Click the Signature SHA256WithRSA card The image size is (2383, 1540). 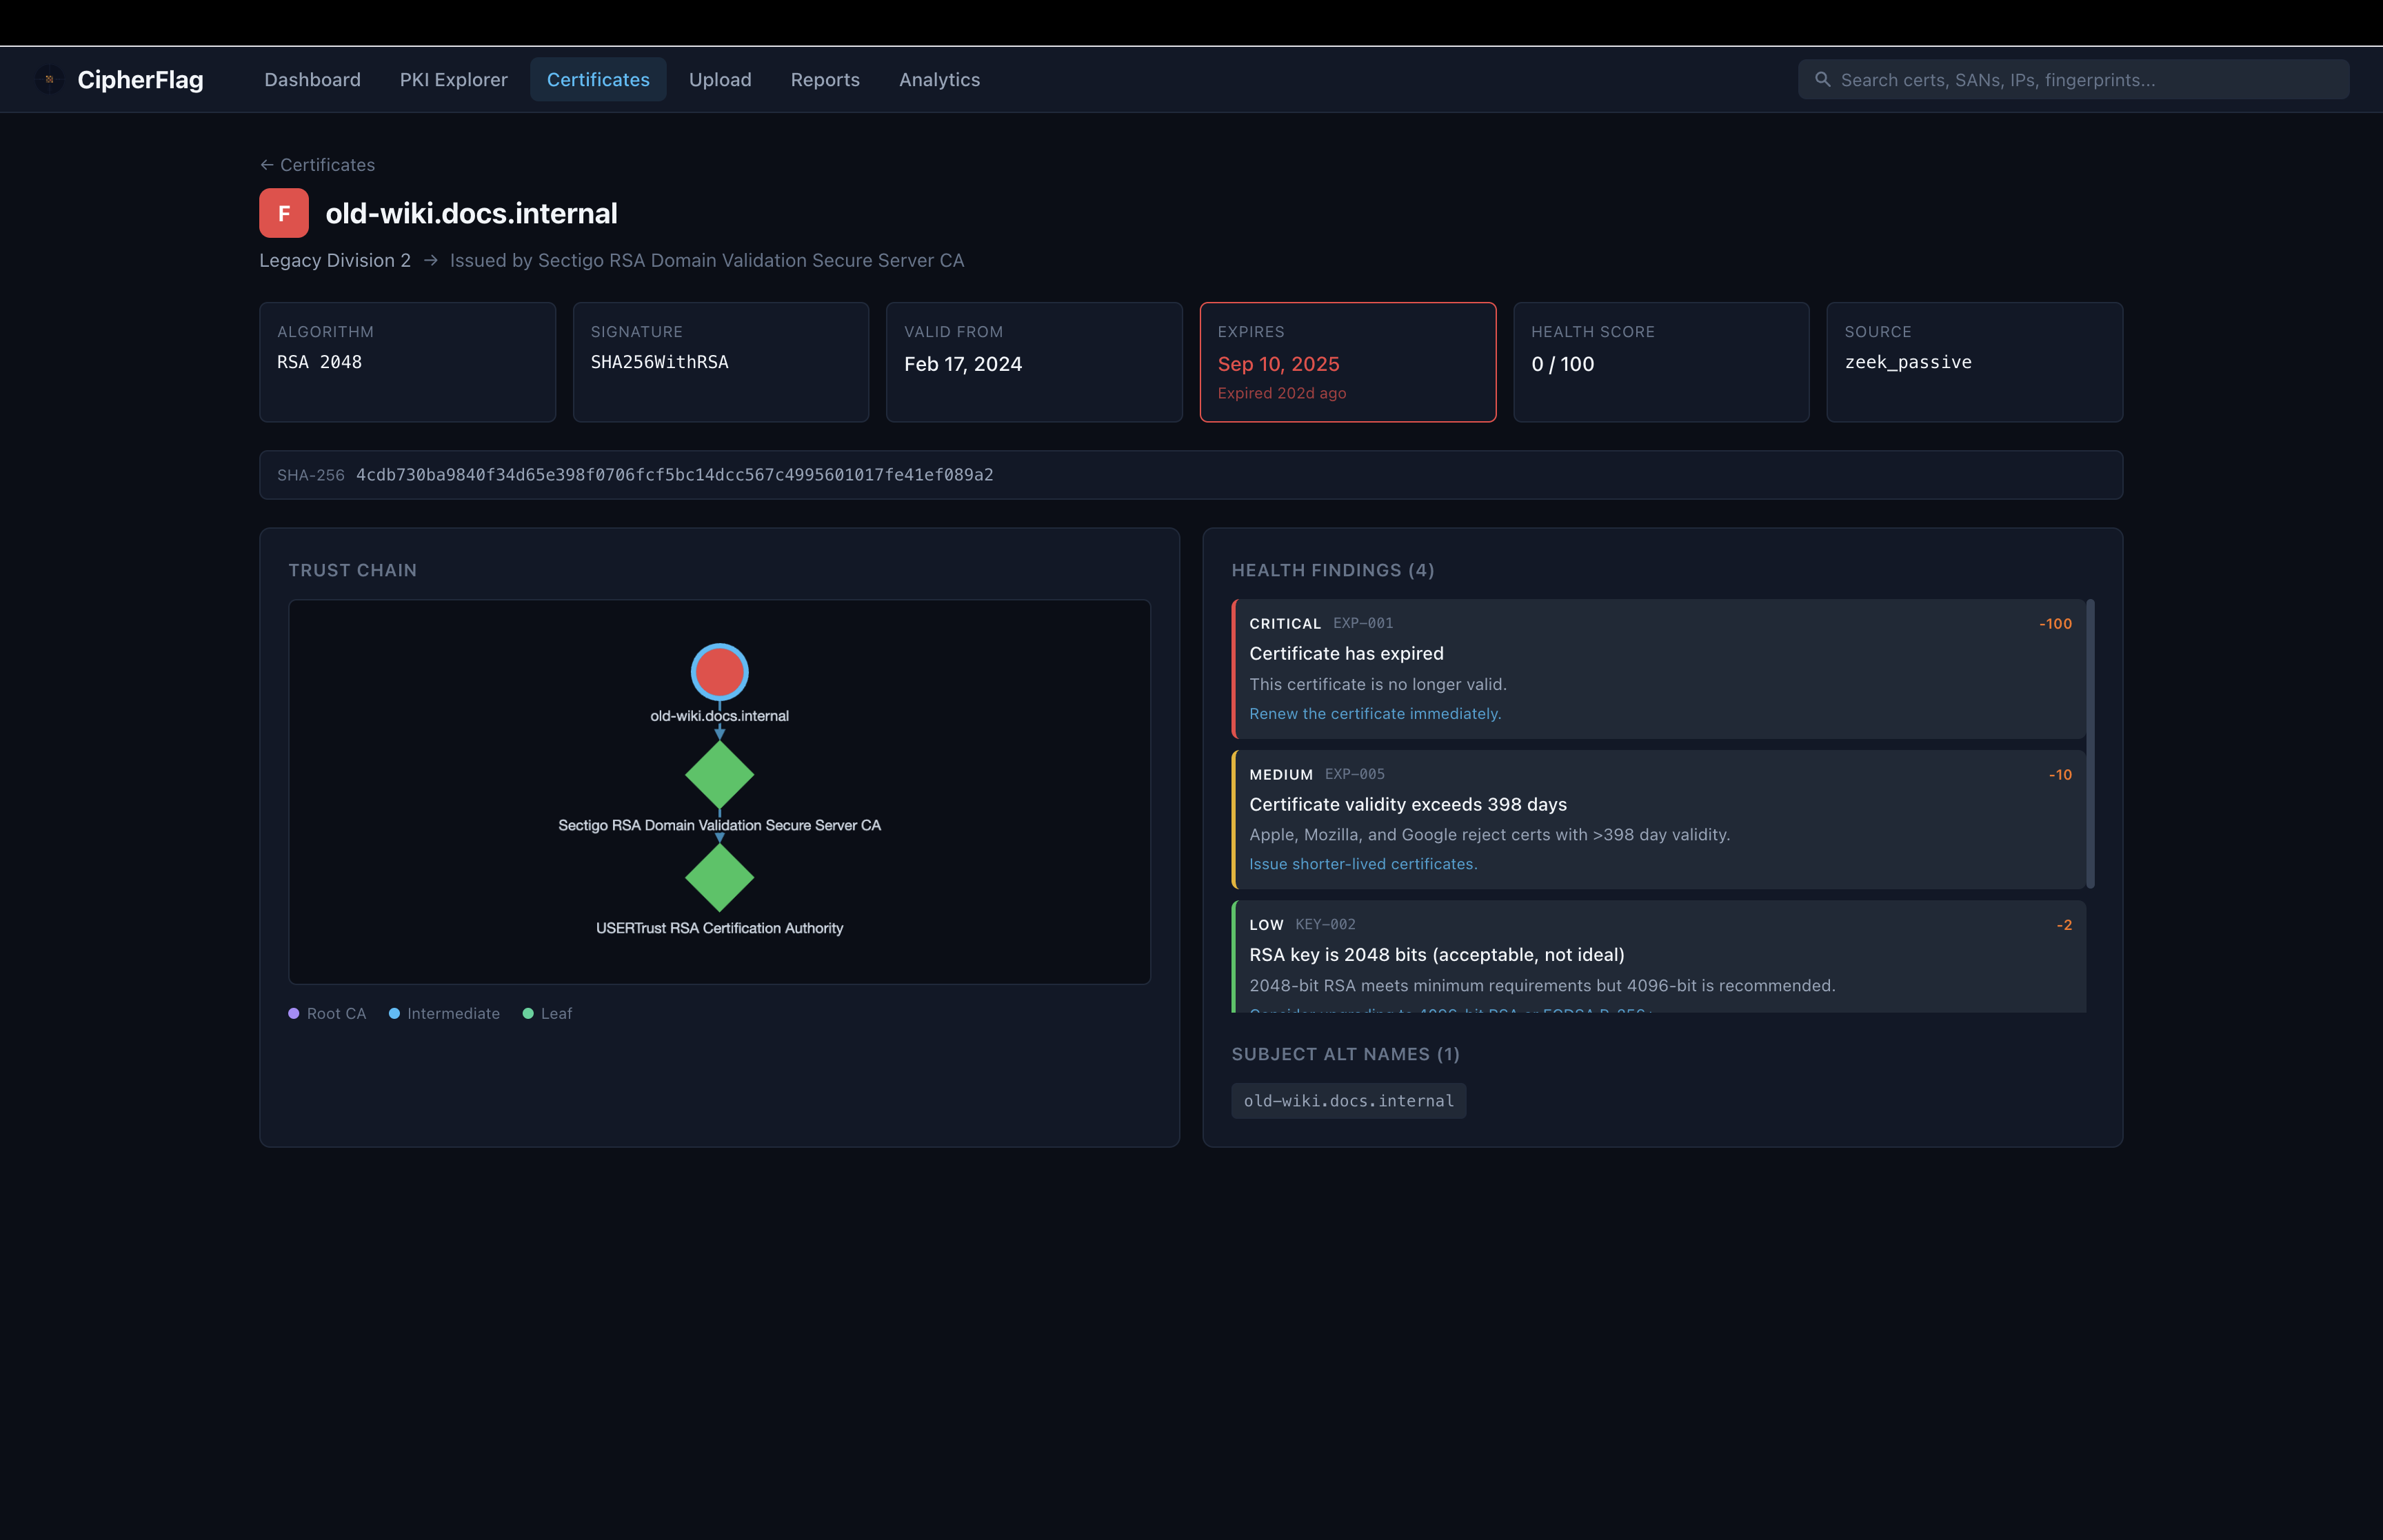pos(721,362)
